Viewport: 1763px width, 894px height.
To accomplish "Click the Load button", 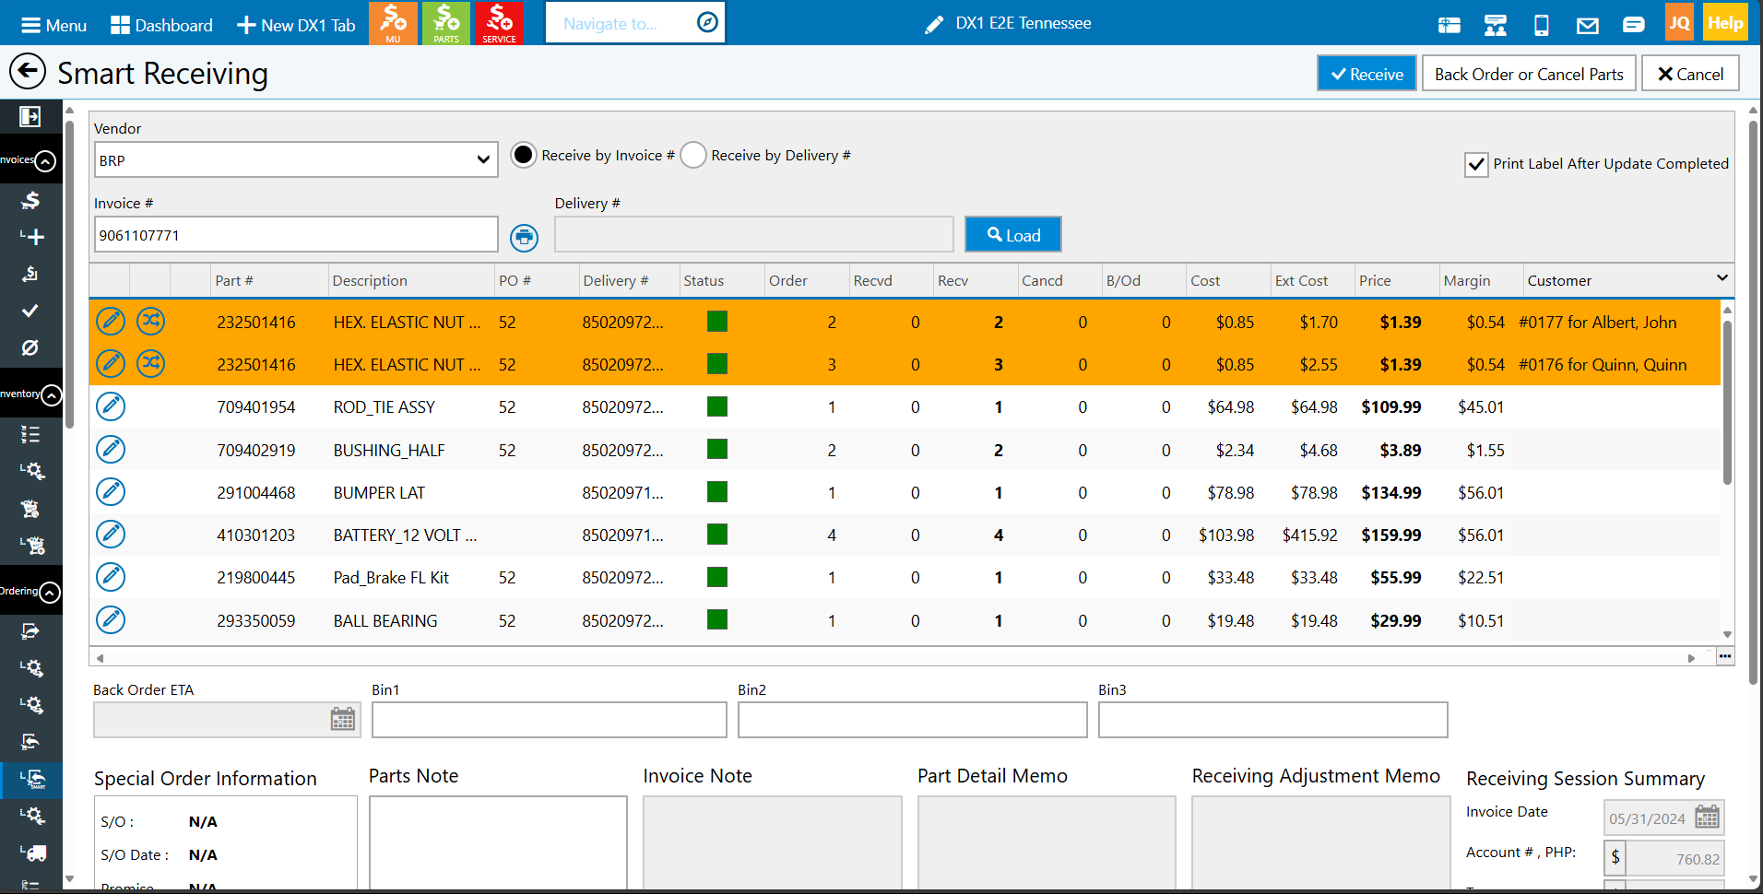I will (x=1013, y=234).
